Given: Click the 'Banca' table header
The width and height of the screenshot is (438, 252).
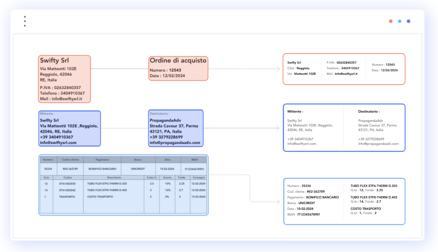Looking at the screenshot, I should tap(138, 159).
